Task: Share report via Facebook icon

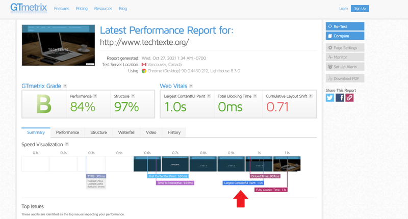Action: [340, 98]
